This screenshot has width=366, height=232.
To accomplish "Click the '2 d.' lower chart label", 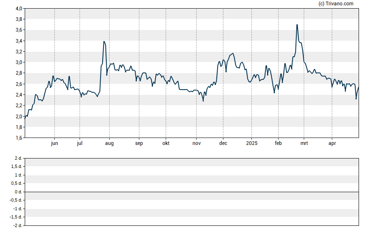I will click(x=19, y=158).
